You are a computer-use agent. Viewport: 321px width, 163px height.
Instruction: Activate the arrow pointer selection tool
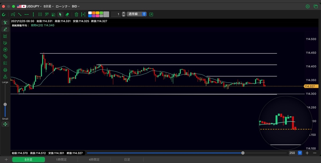pyautogui.click(x=60, y=14)
